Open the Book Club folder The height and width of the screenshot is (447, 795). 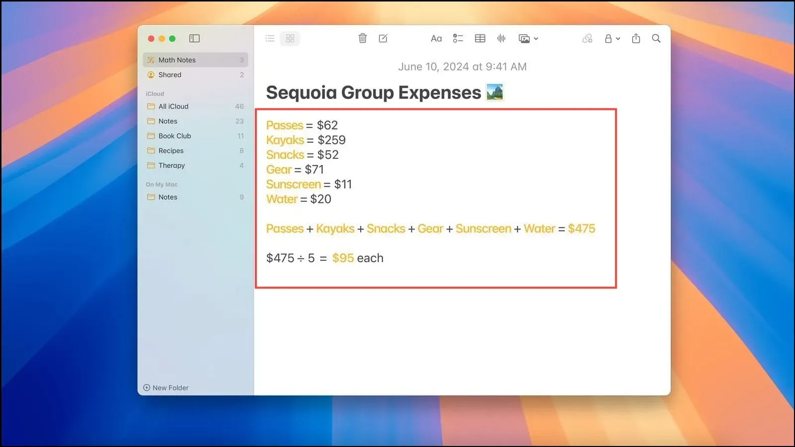(195, 136)
